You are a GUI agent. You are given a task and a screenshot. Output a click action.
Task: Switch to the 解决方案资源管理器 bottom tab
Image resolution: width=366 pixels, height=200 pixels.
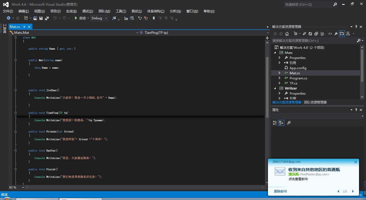tap(287, 102)
